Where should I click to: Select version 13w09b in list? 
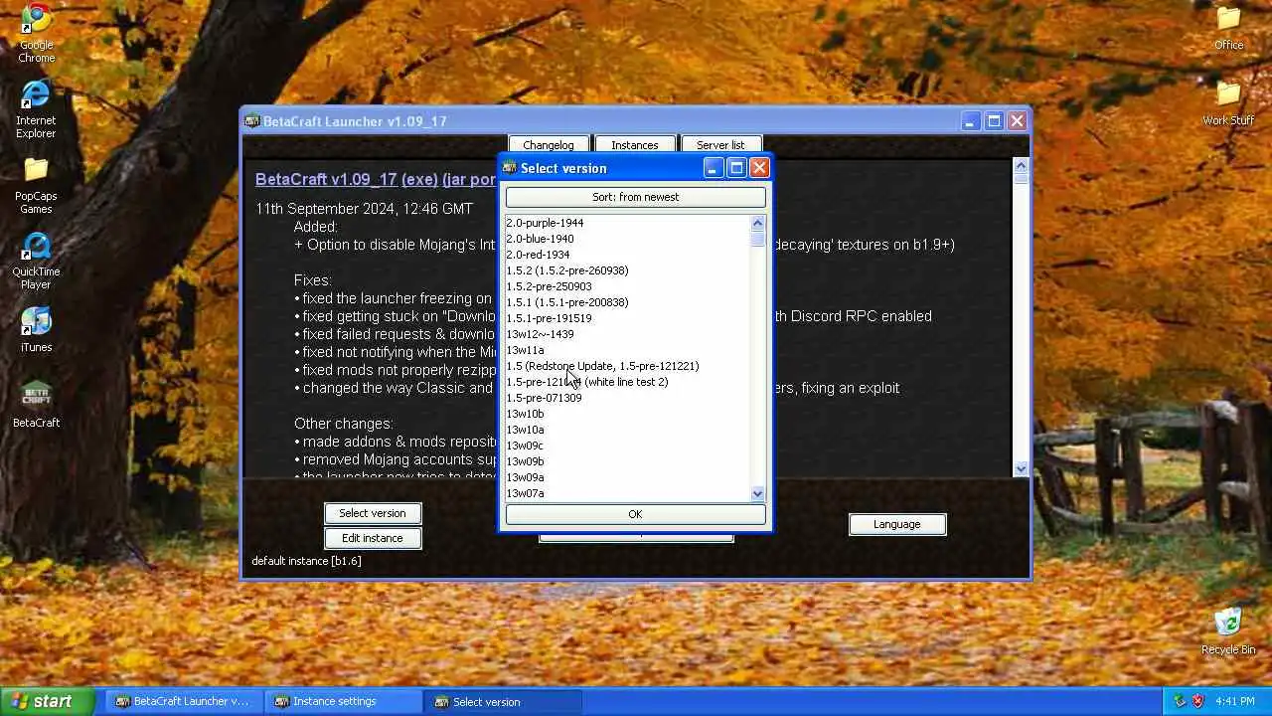(x=628, y=461)
